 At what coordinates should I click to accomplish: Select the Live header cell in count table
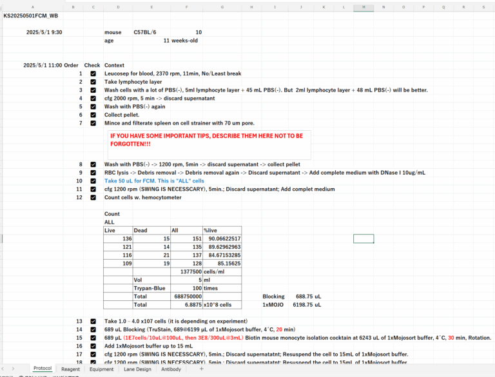118,231
